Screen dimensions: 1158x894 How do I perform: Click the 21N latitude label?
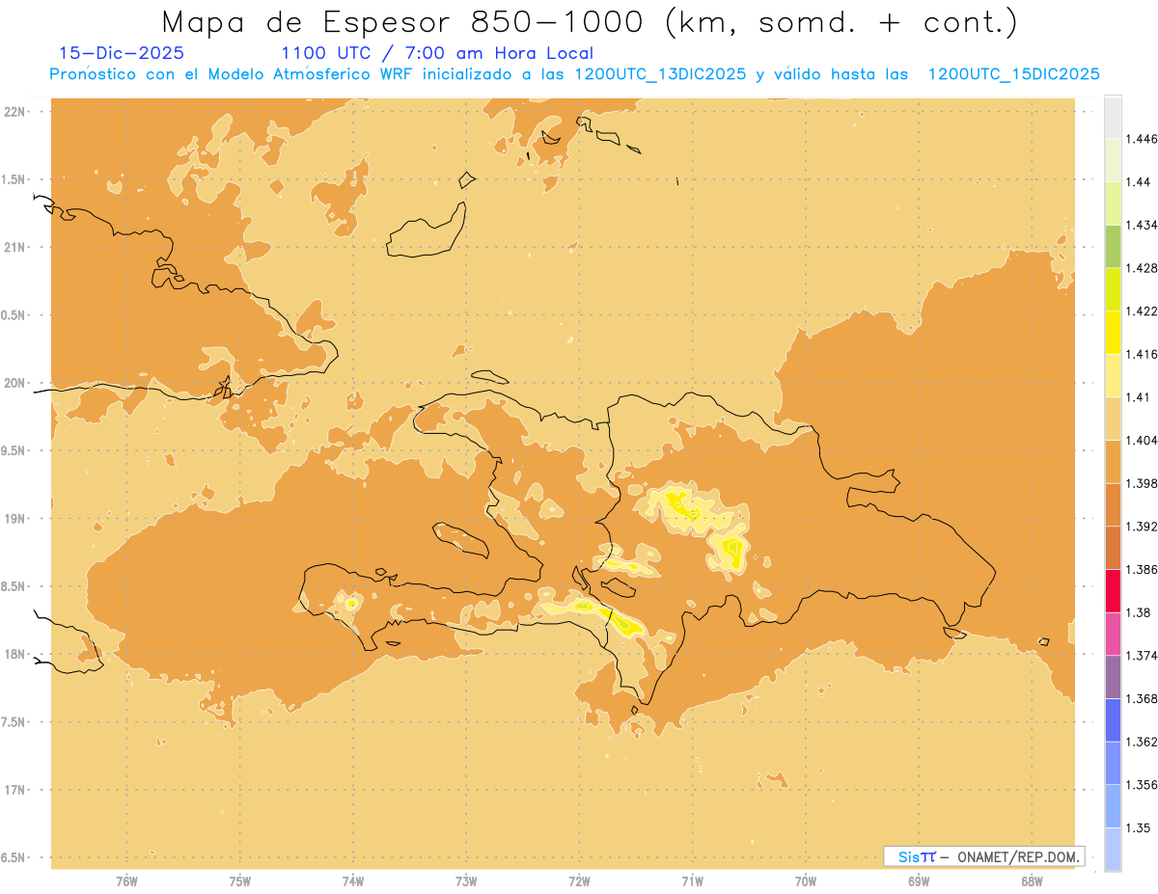(14, 248)
